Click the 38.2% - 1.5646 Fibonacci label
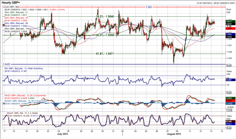Screen dimensions: 236x139 coord(105,16)
